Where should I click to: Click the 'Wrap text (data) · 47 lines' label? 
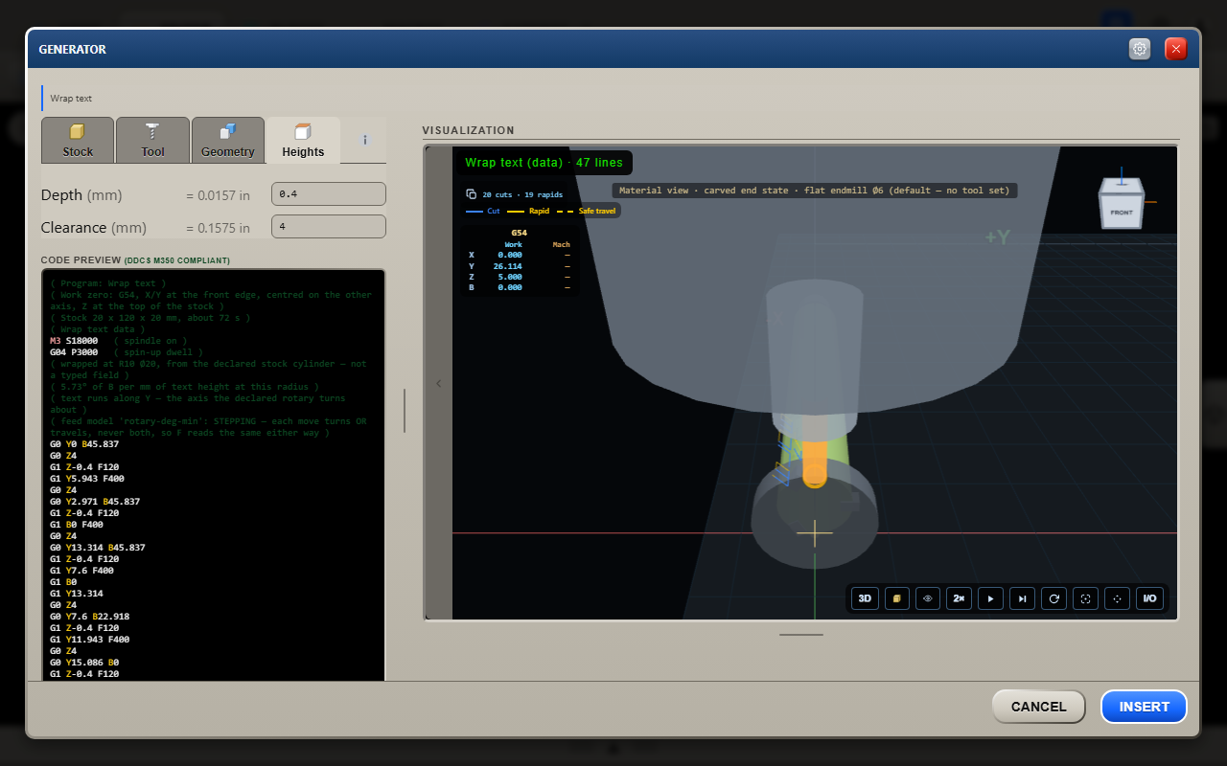(544, 163)
